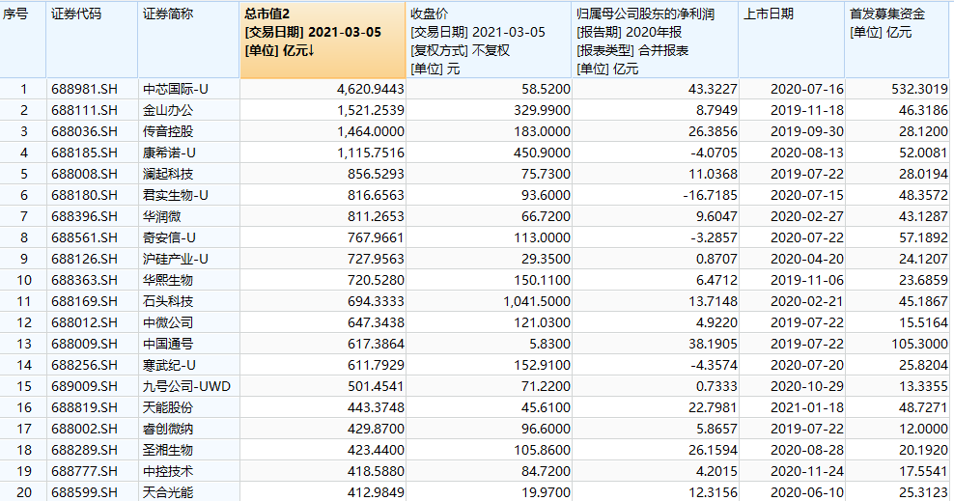The image size is (954, 501).
Task: Click IPO funds value 57.1892
Action: [923, 237]
